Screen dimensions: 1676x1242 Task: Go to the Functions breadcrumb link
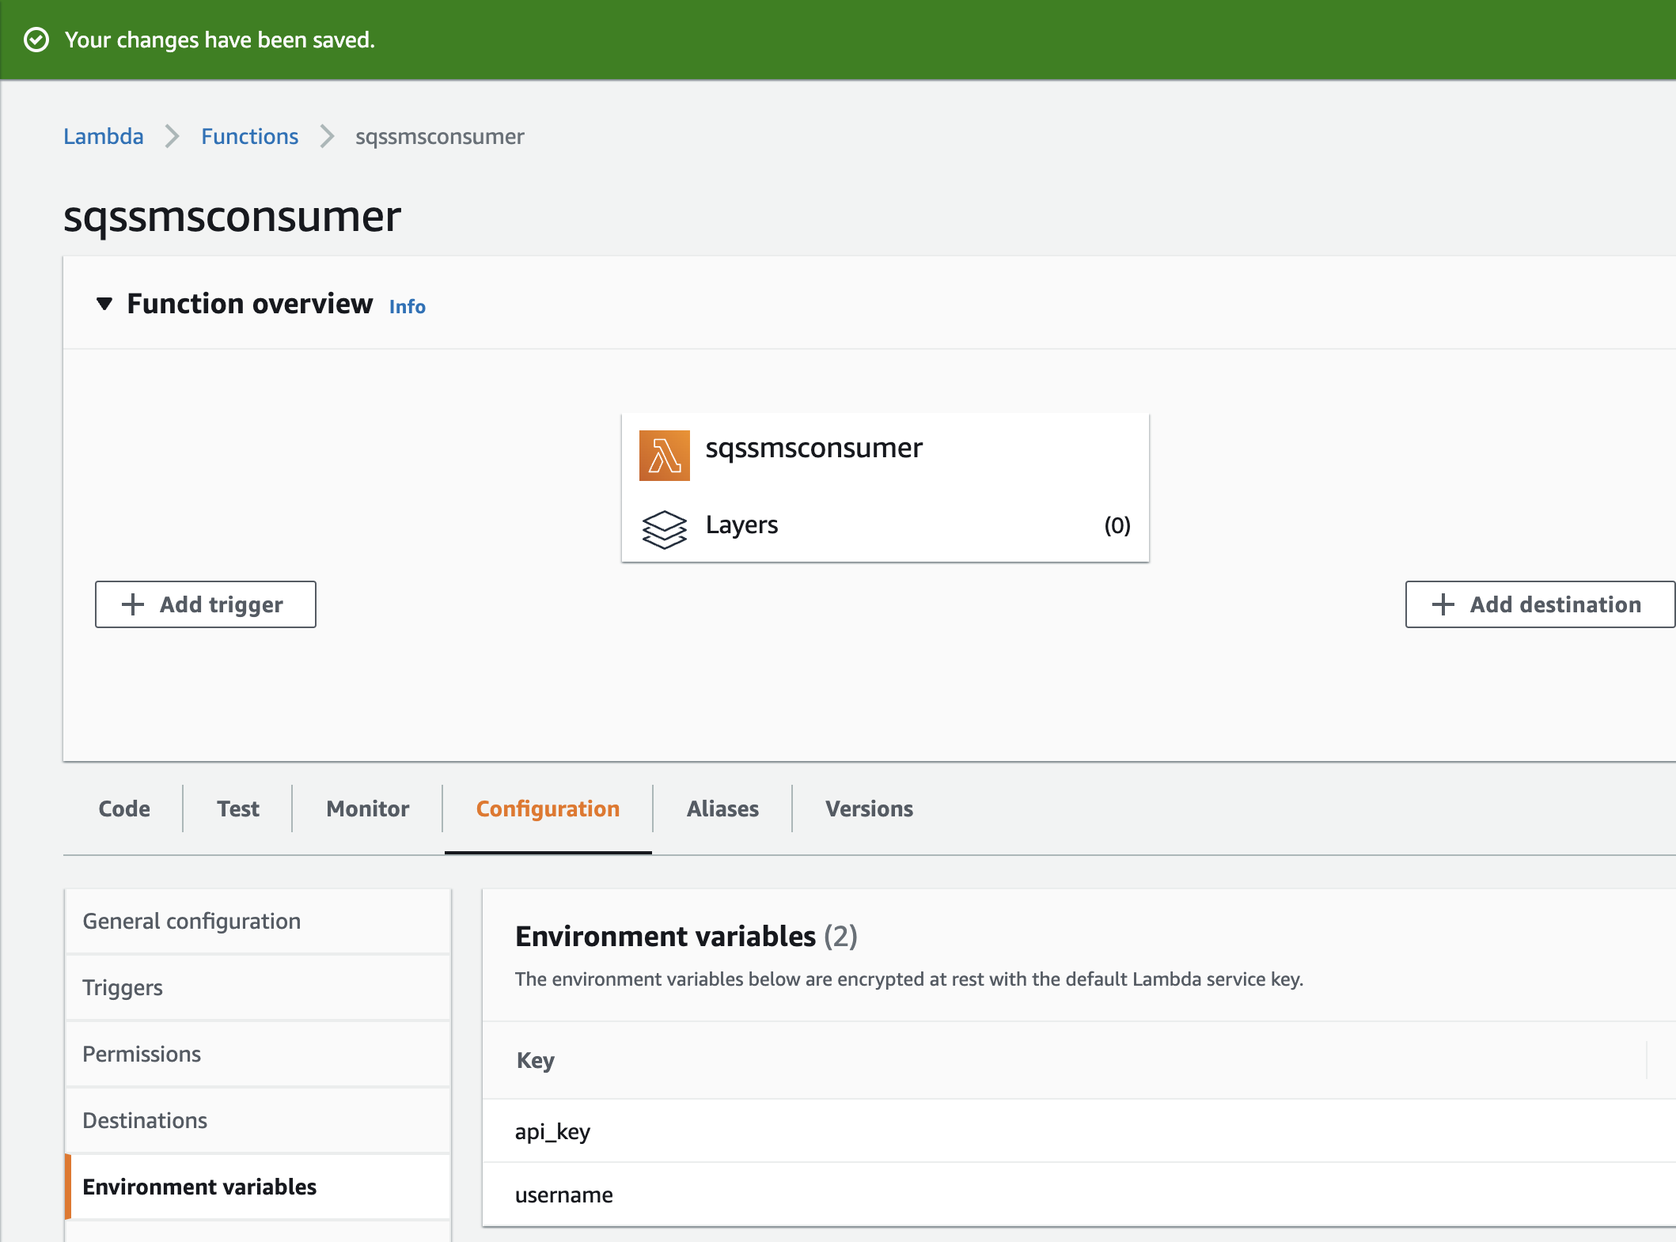[249, 136]
